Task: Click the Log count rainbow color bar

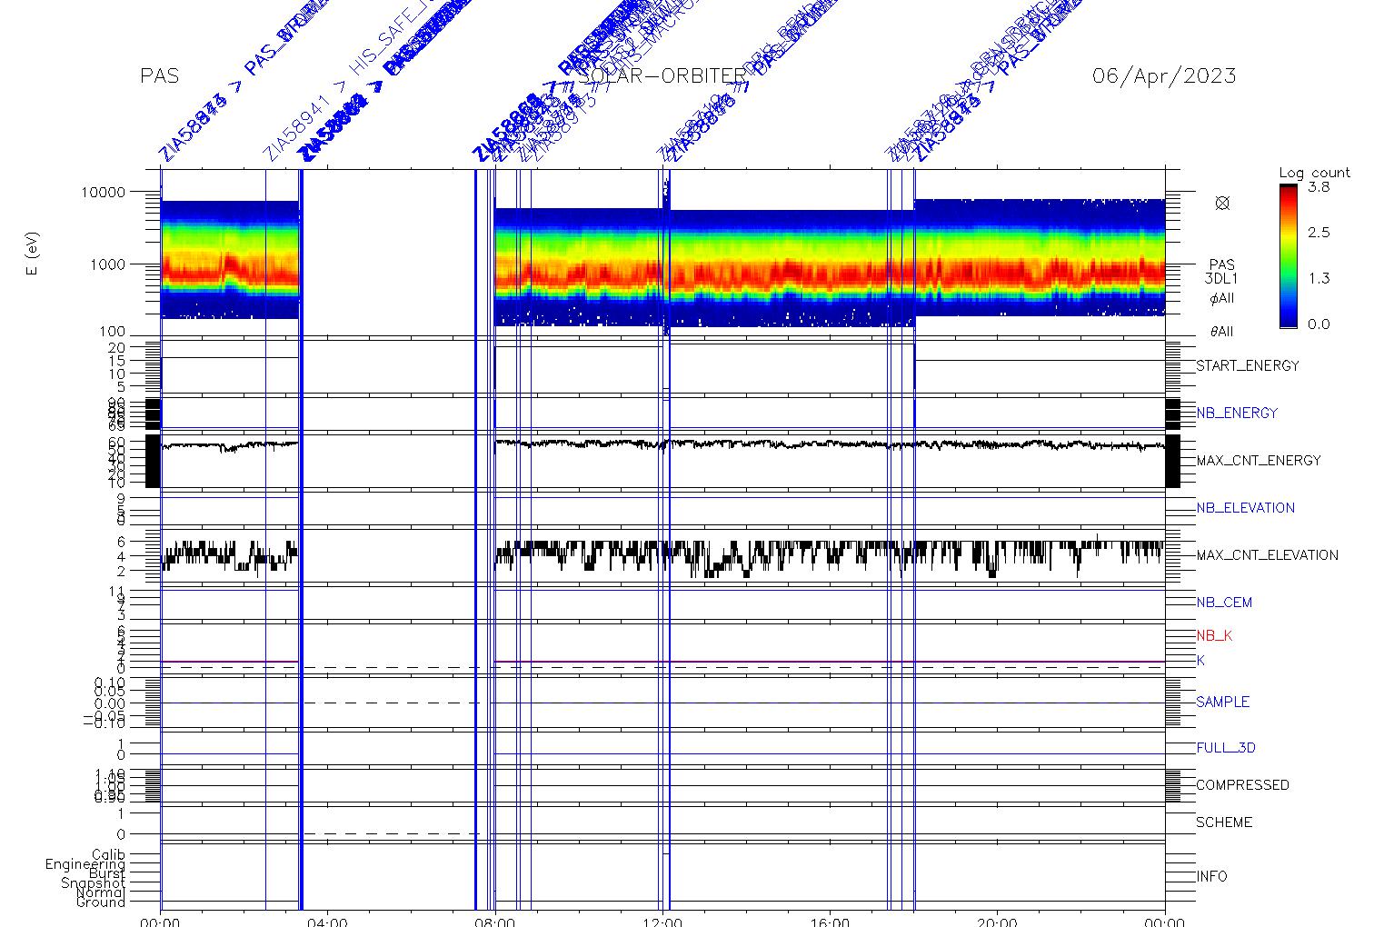Action: [x=1289, y=256]
